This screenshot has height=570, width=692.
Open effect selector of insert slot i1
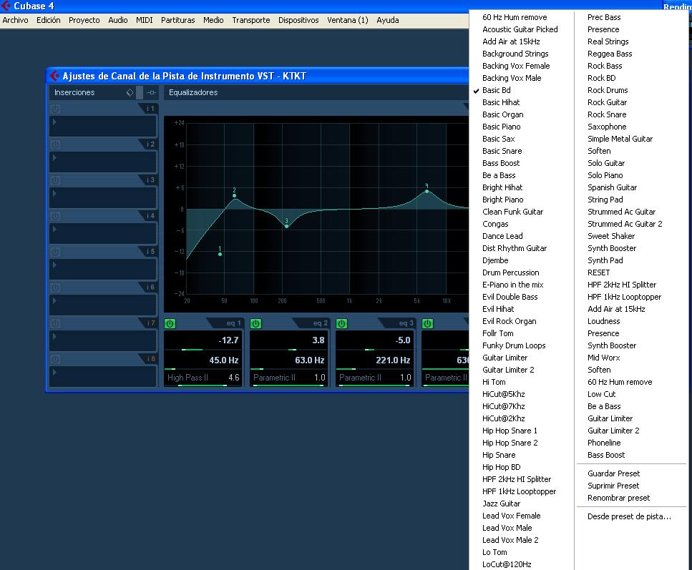coord(103,126)
